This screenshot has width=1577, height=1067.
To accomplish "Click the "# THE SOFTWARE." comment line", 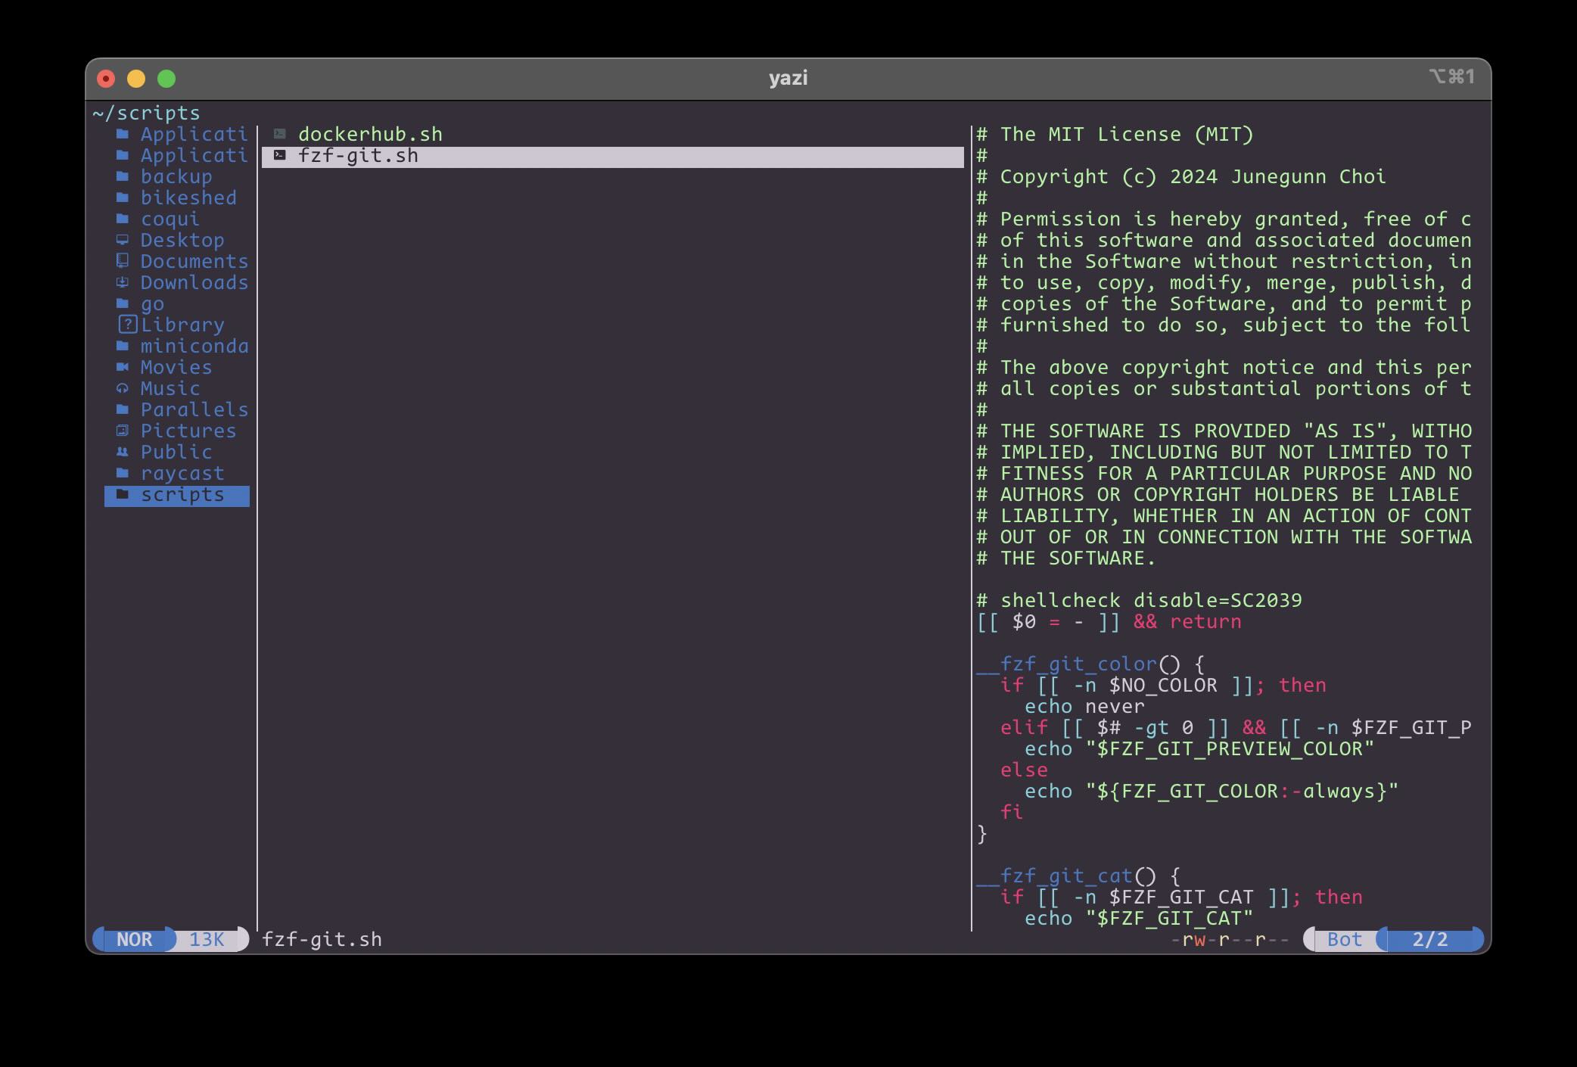I will coord(1066,558).
